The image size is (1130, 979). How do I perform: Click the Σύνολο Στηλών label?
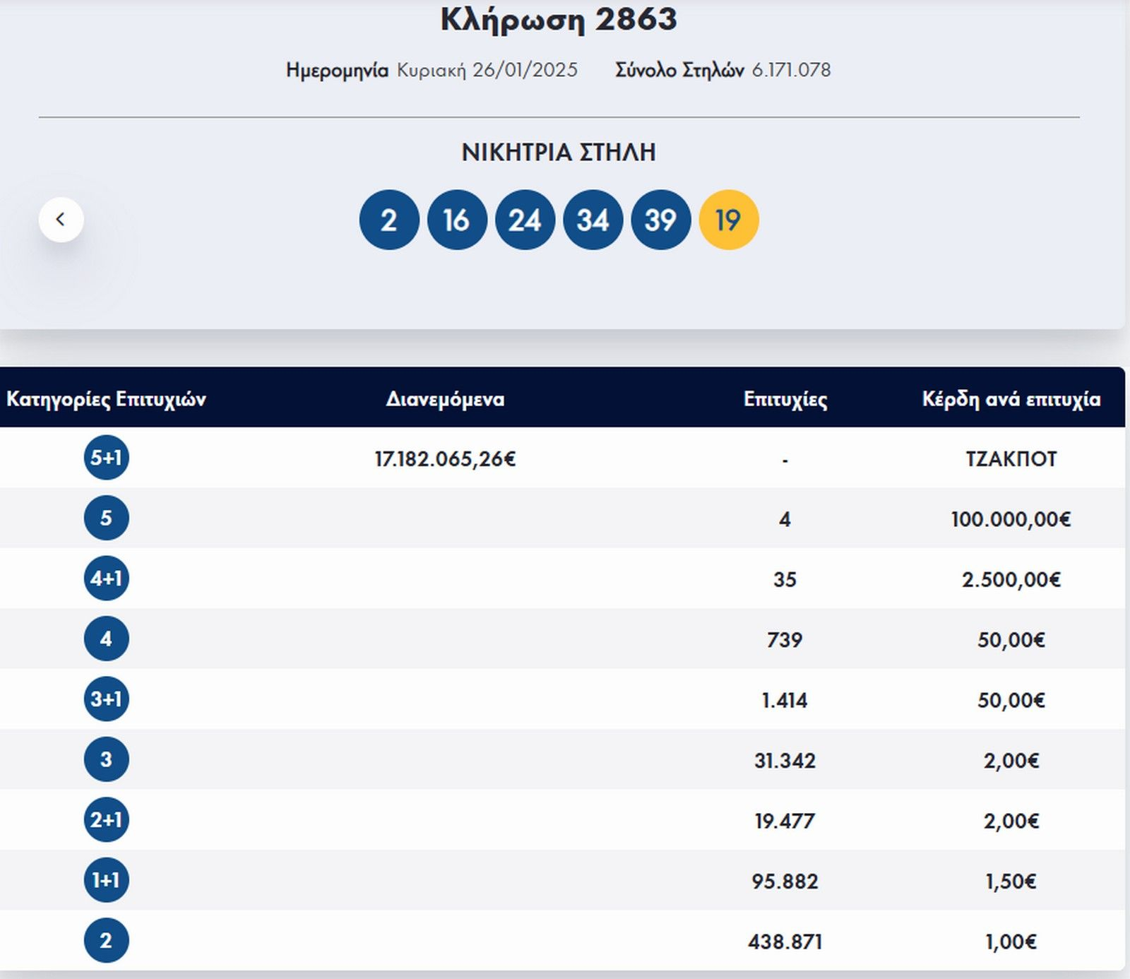point(679,70)
